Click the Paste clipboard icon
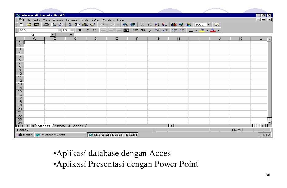 85,25
